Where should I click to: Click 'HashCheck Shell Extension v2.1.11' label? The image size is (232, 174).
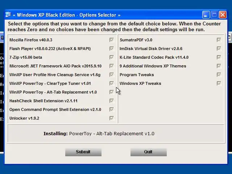tap(43, 101)
